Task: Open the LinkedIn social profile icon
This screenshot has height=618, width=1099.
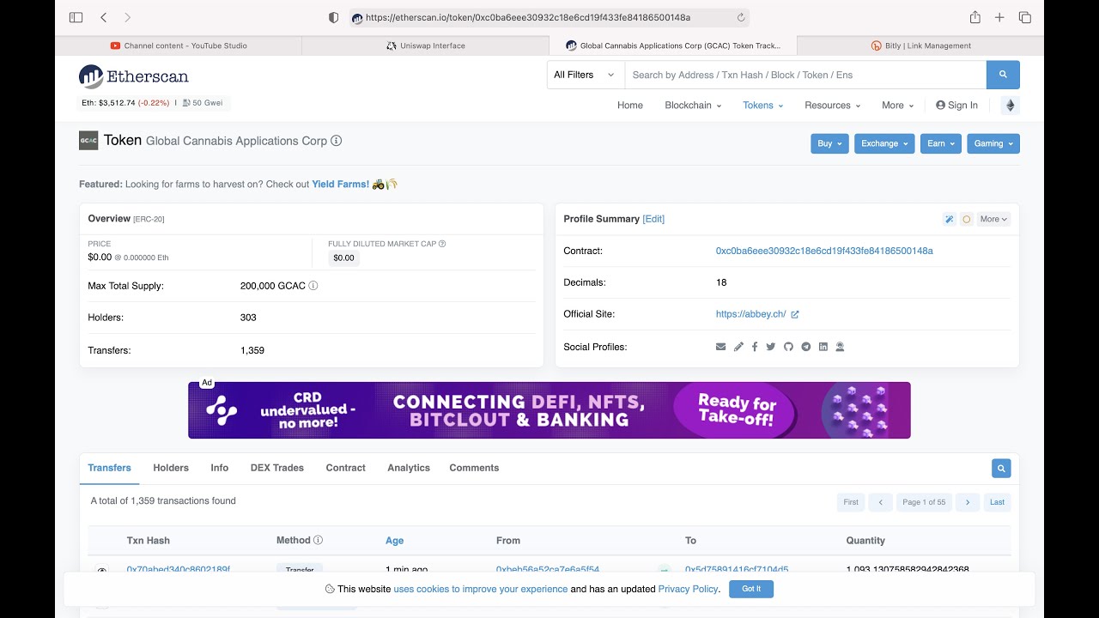Action: click(823, 347)
